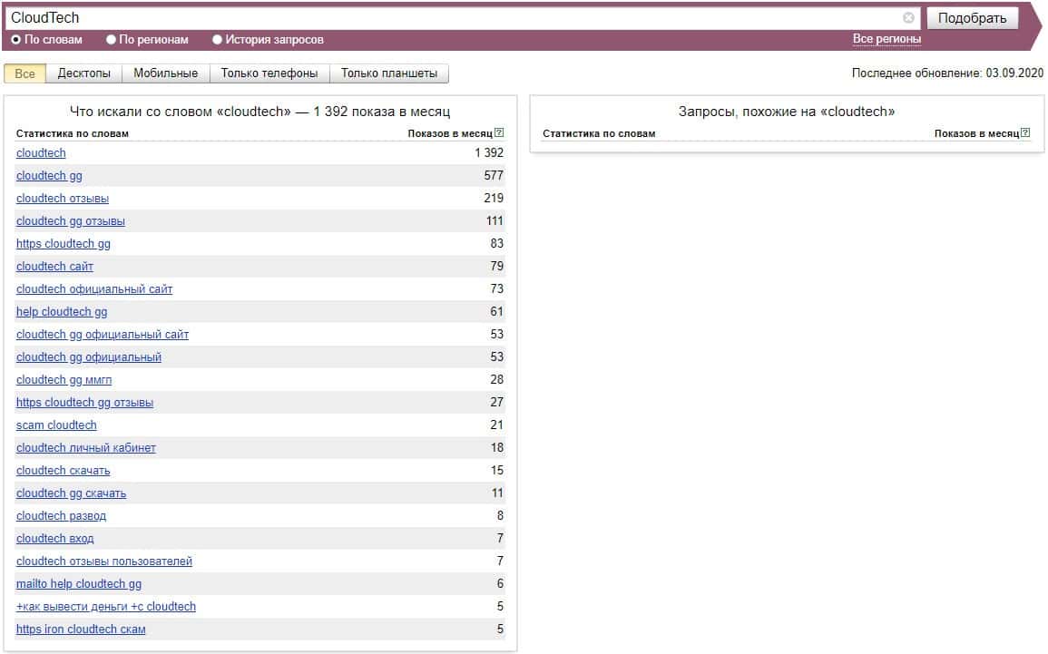
Task: Select the 'По регионам' radio button
Action: (x=112, y=40)
